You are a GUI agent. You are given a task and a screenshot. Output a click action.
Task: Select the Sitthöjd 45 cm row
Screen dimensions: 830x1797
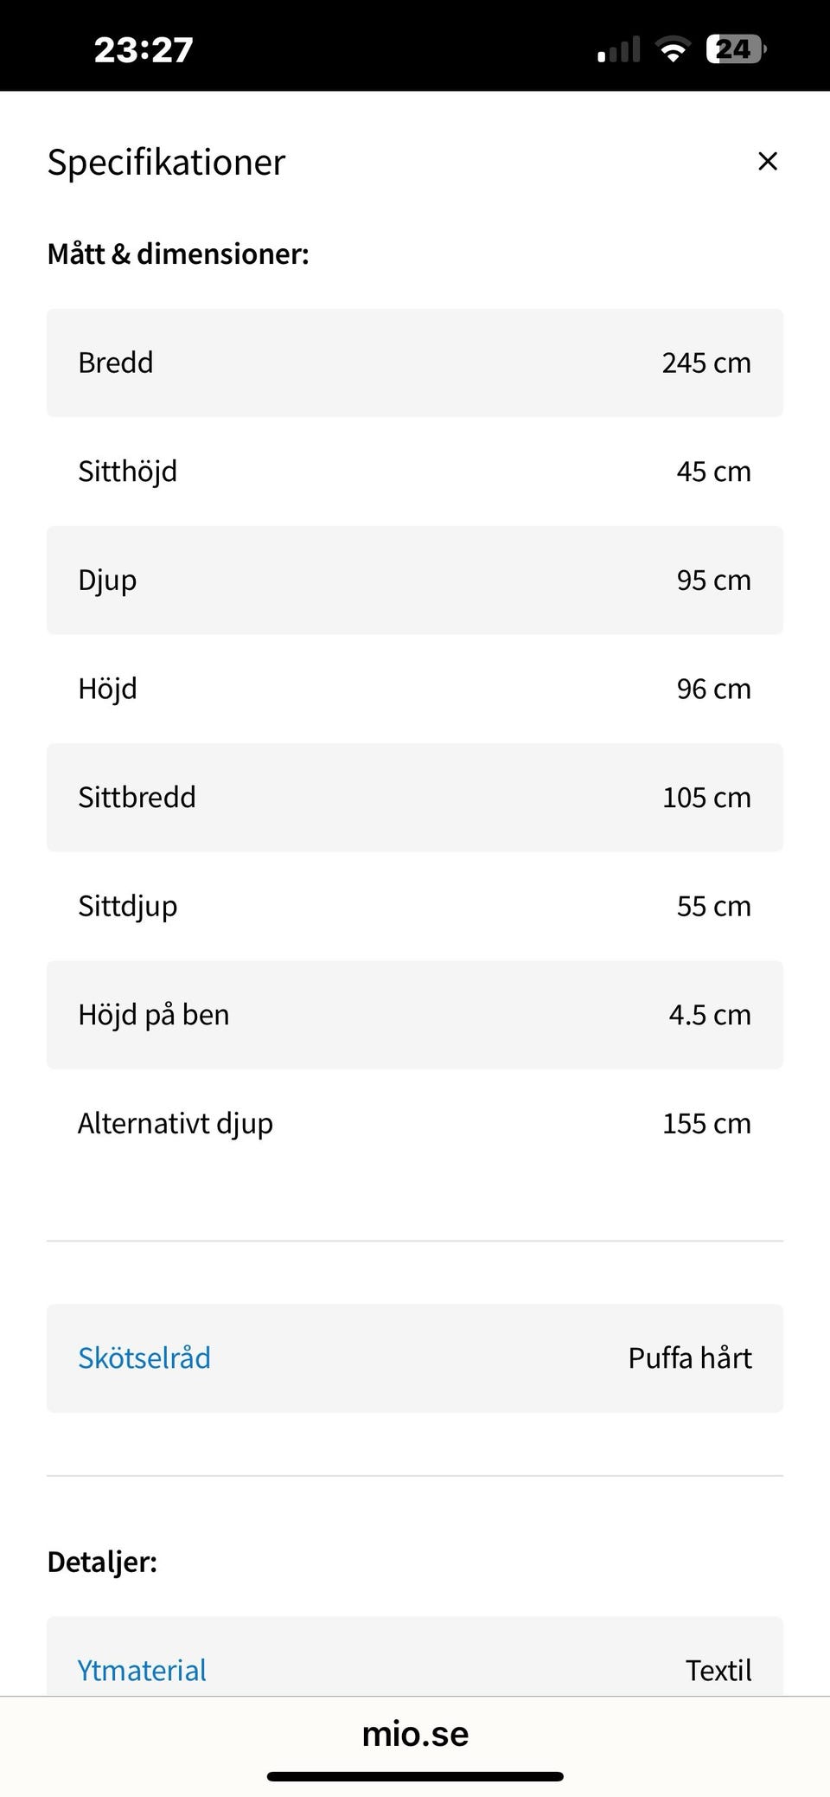415,472
